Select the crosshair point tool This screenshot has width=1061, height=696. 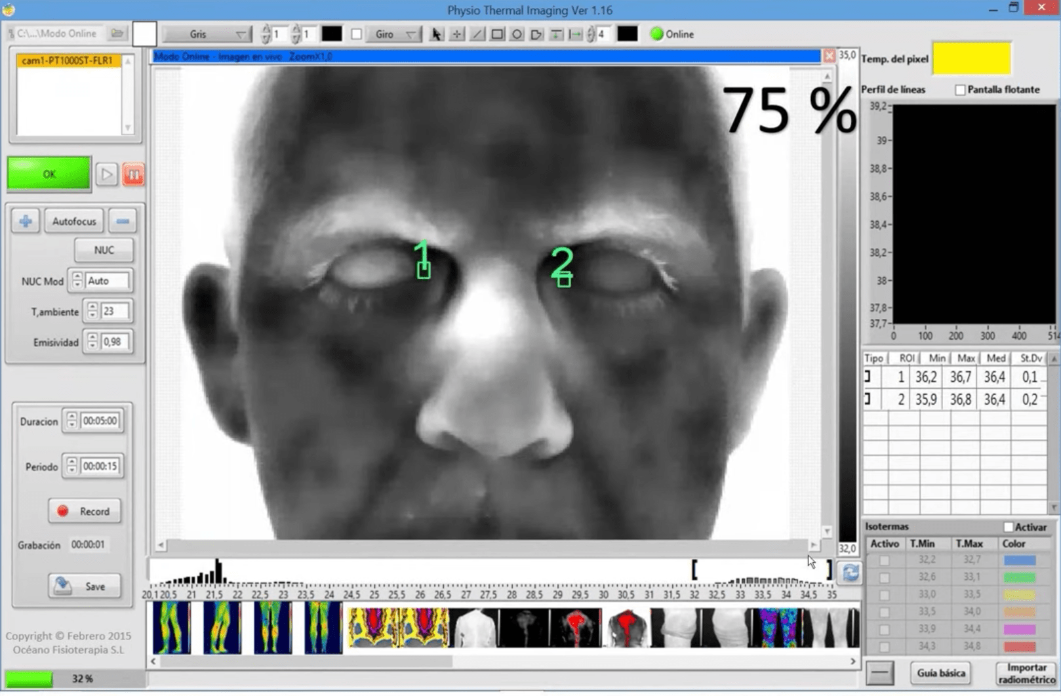pyautogui.click(x=457, y=34)
